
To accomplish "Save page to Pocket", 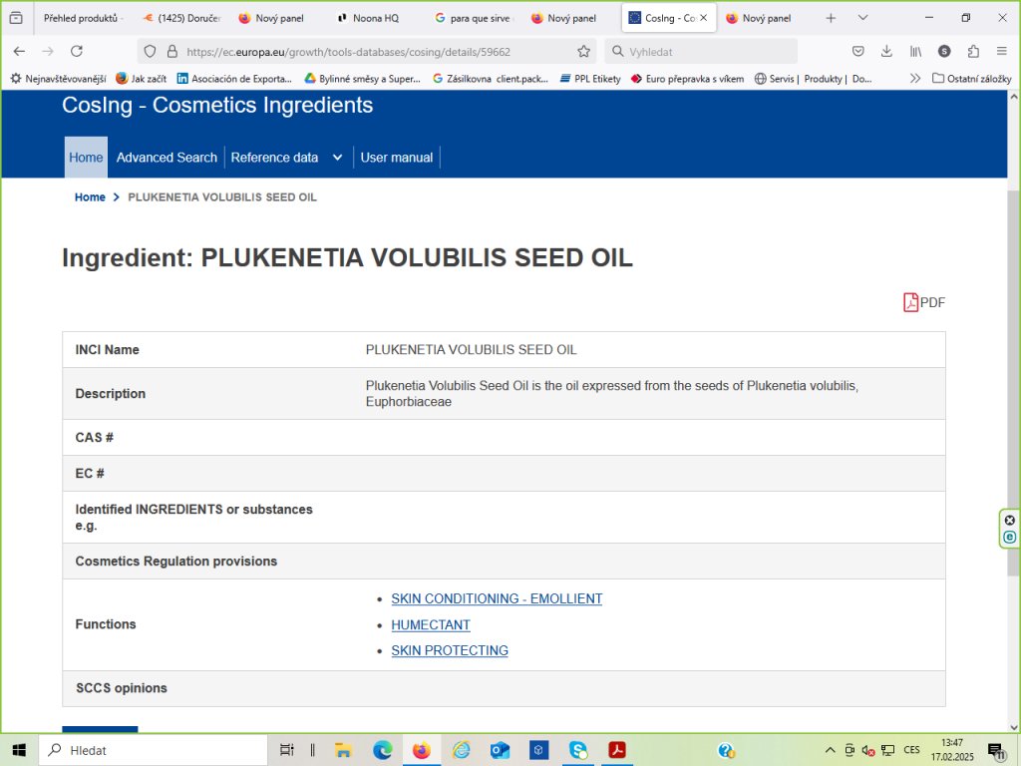I will [857, 52].
